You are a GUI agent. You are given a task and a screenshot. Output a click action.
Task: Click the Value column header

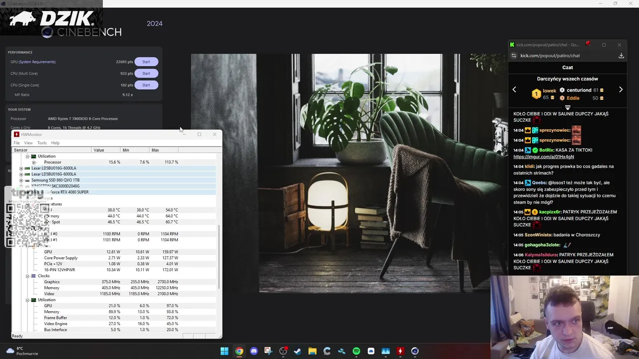click(x=106, y=150)
